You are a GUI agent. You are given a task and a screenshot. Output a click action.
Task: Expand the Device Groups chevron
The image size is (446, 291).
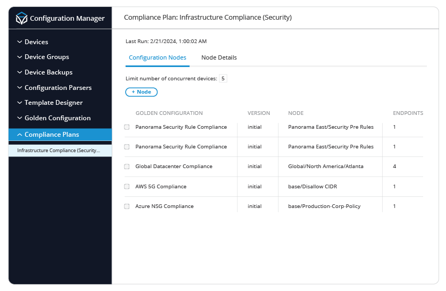(x=20, y=57)
